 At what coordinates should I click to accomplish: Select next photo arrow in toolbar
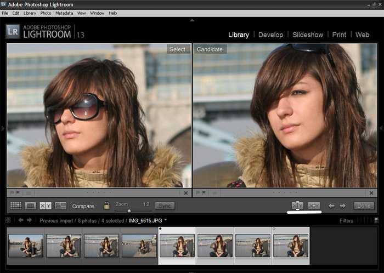pos(343,206)
